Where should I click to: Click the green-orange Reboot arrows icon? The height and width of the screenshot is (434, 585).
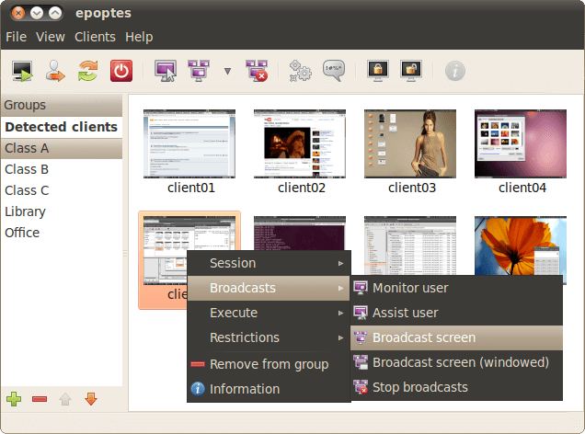click(87, 70)
